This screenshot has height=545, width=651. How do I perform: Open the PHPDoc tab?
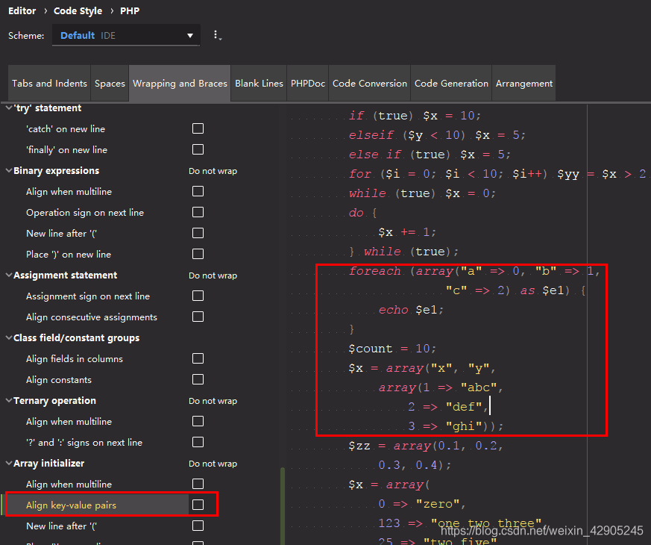pos(307,83)
